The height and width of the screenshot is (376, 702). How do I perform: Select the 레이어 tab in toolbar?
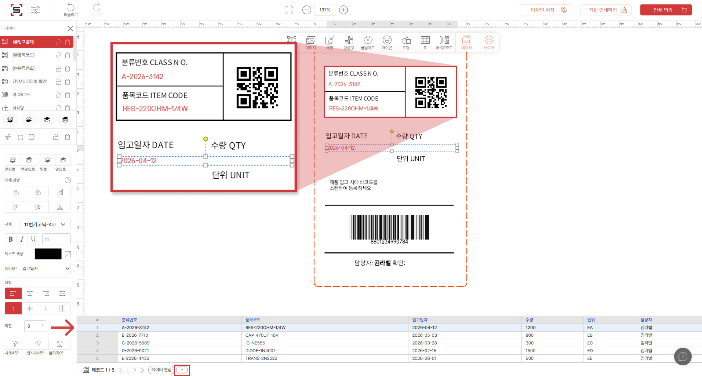(489, 42)
